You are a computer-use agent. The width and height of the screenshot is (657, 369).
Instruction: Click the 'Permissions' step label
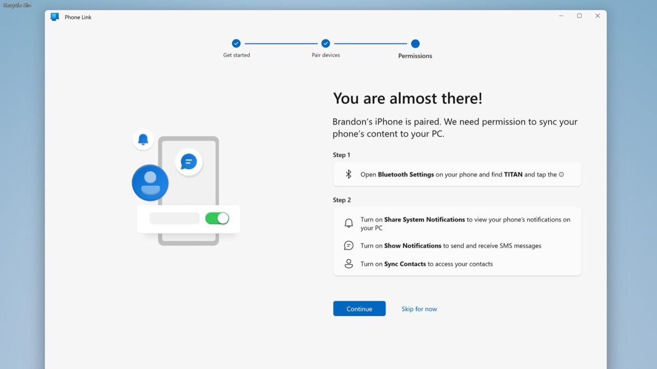coord(415,56)
